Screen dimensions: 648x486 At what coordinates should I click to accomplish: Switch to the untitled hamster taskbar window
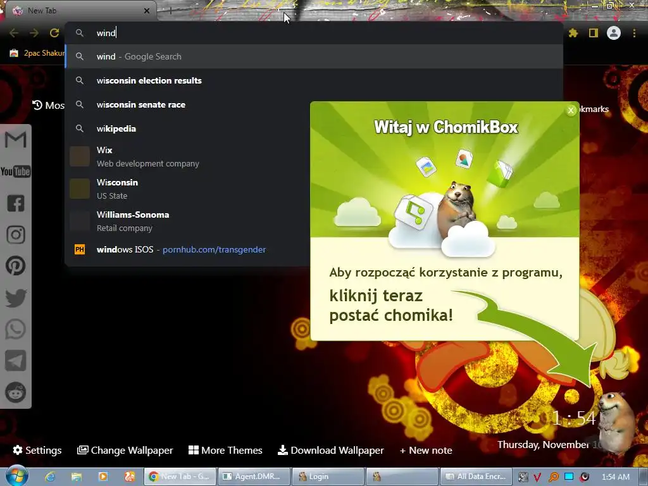click(402, 477)
